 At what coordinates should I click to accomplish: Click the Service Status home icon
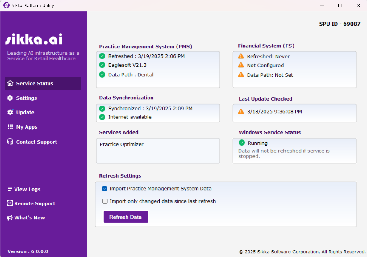(10, 83)
